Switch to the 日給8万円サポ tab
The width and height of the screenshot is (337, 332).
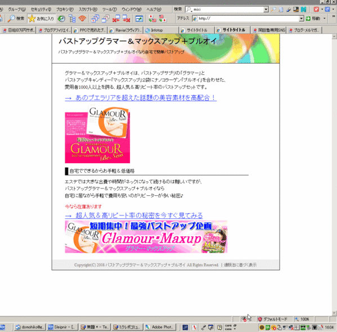[x=19, y=30]
